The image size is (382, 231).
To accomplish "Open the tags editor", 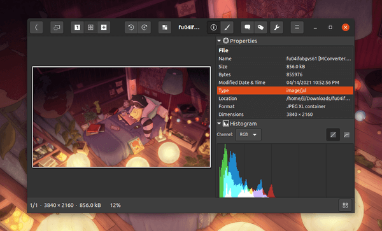I will (x=260, y=27).
